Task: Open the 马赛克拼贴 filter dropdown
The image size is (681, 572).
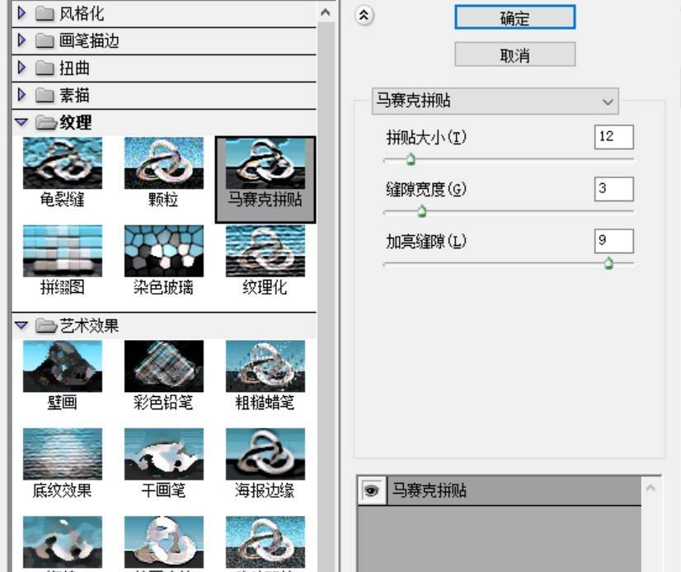Action: coord(495,102)
